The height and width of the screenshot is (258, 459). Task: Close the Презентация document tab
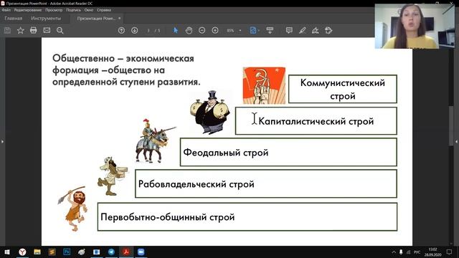120,19
